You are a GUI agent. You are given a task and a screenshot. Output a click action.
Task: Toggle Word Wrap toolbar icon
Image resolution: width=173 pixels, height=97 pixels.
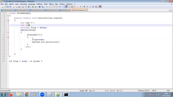60,7
